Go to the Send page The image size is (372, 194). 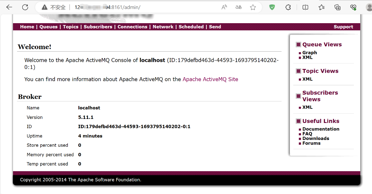(x=215, y=27)
